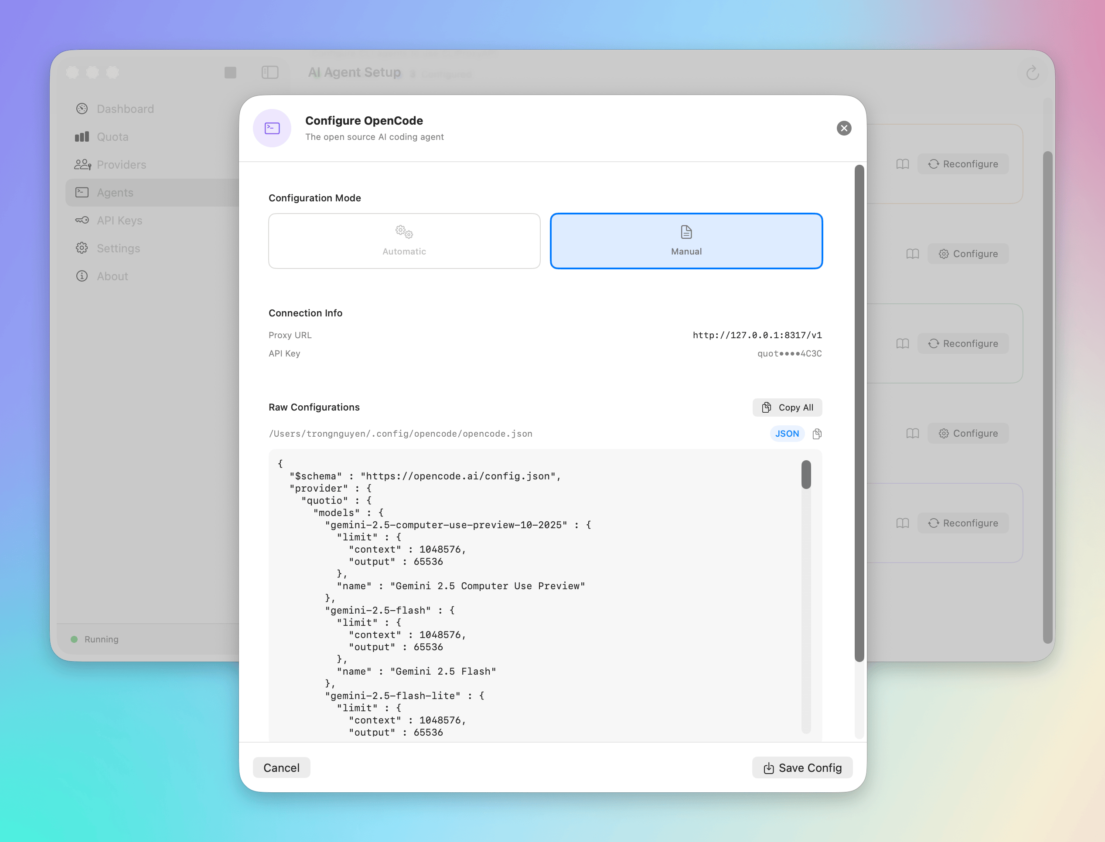This screenshot has width=1105, height=842.
Task: Click the stop square icon in toolbar
Action: [x=230, y=73]
